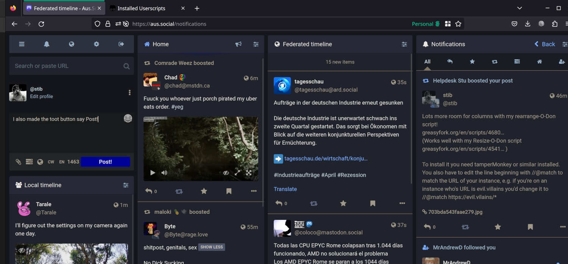This screenshot has width=568, height=264.
Task: Click the Search or paste URL field
Action: [x=68, y=66]
